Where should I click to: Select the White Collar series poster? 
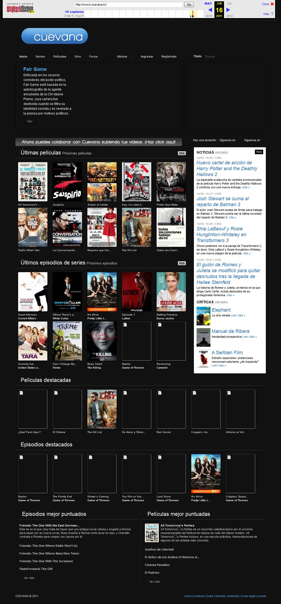(x=67, y=292)
